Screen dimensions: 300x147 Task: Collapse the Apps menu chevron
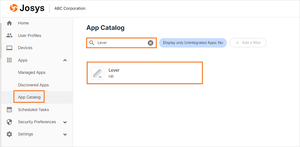tap(65, 60)
